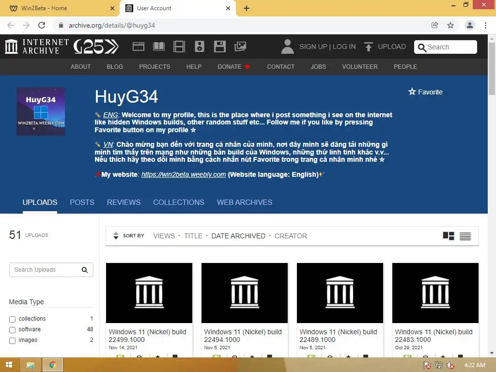This screenshot has width=496, height=372.
Task: Open the Texts book icon
Action: pos(159,46)
